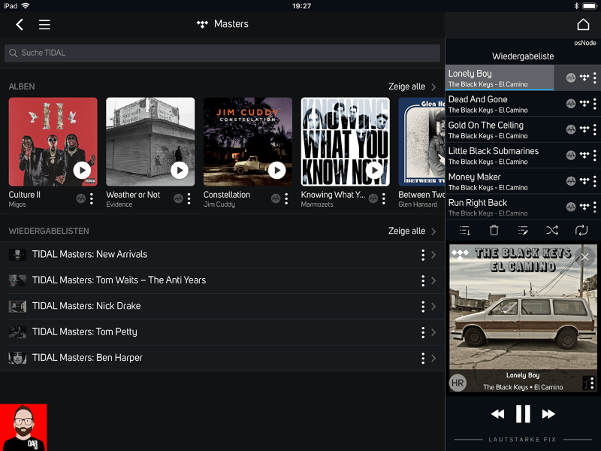This screenshot has width=601, height=451.
Task: Open Between Two album cover
Action: [x=421, y=142]
